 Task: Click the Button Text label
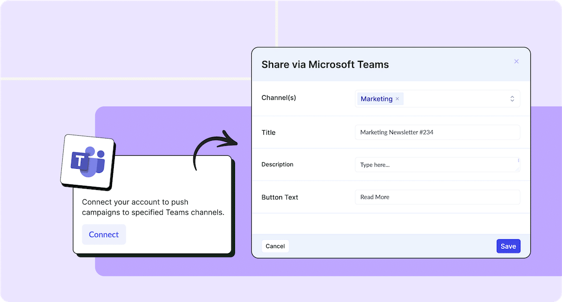point(280,197)
